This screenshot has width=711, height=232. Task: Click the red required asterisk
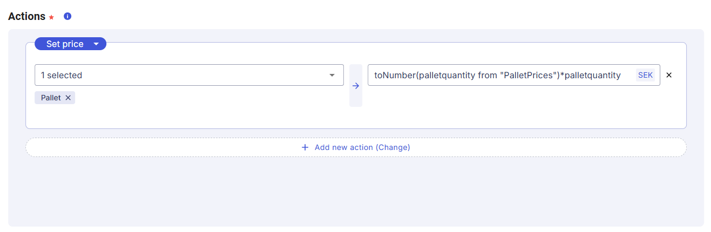click(x=52, y=17)
